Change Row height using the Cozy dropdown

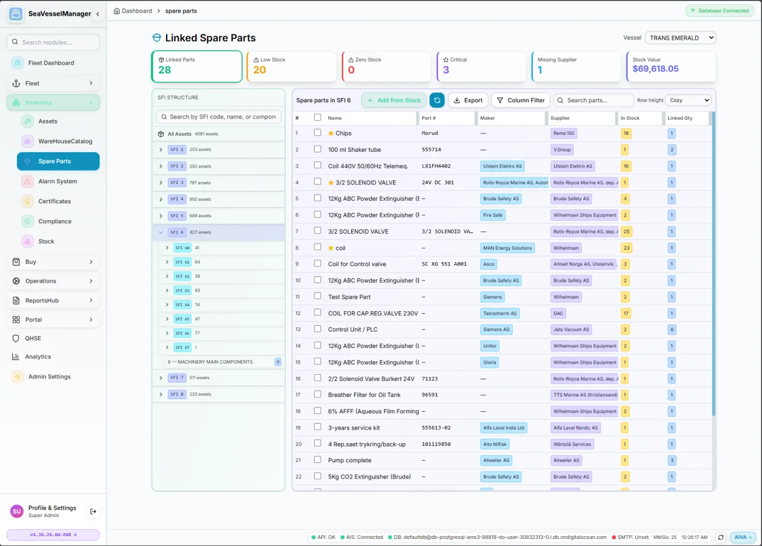[x=688, y=100]
